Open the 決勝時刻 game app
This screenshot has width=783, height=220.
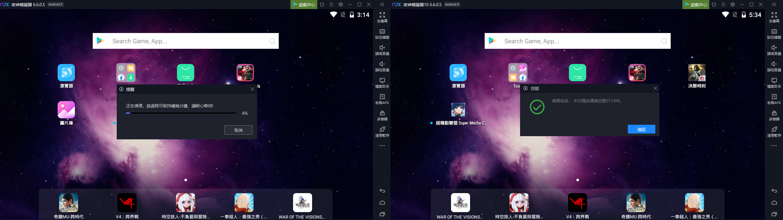click(696, 73)
